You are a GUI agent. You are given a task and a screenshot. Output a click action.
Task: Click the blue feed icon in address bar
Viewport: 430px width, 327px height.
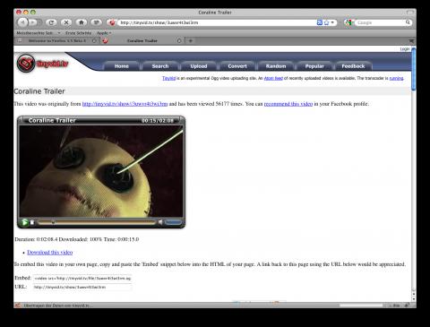[320, 22]
